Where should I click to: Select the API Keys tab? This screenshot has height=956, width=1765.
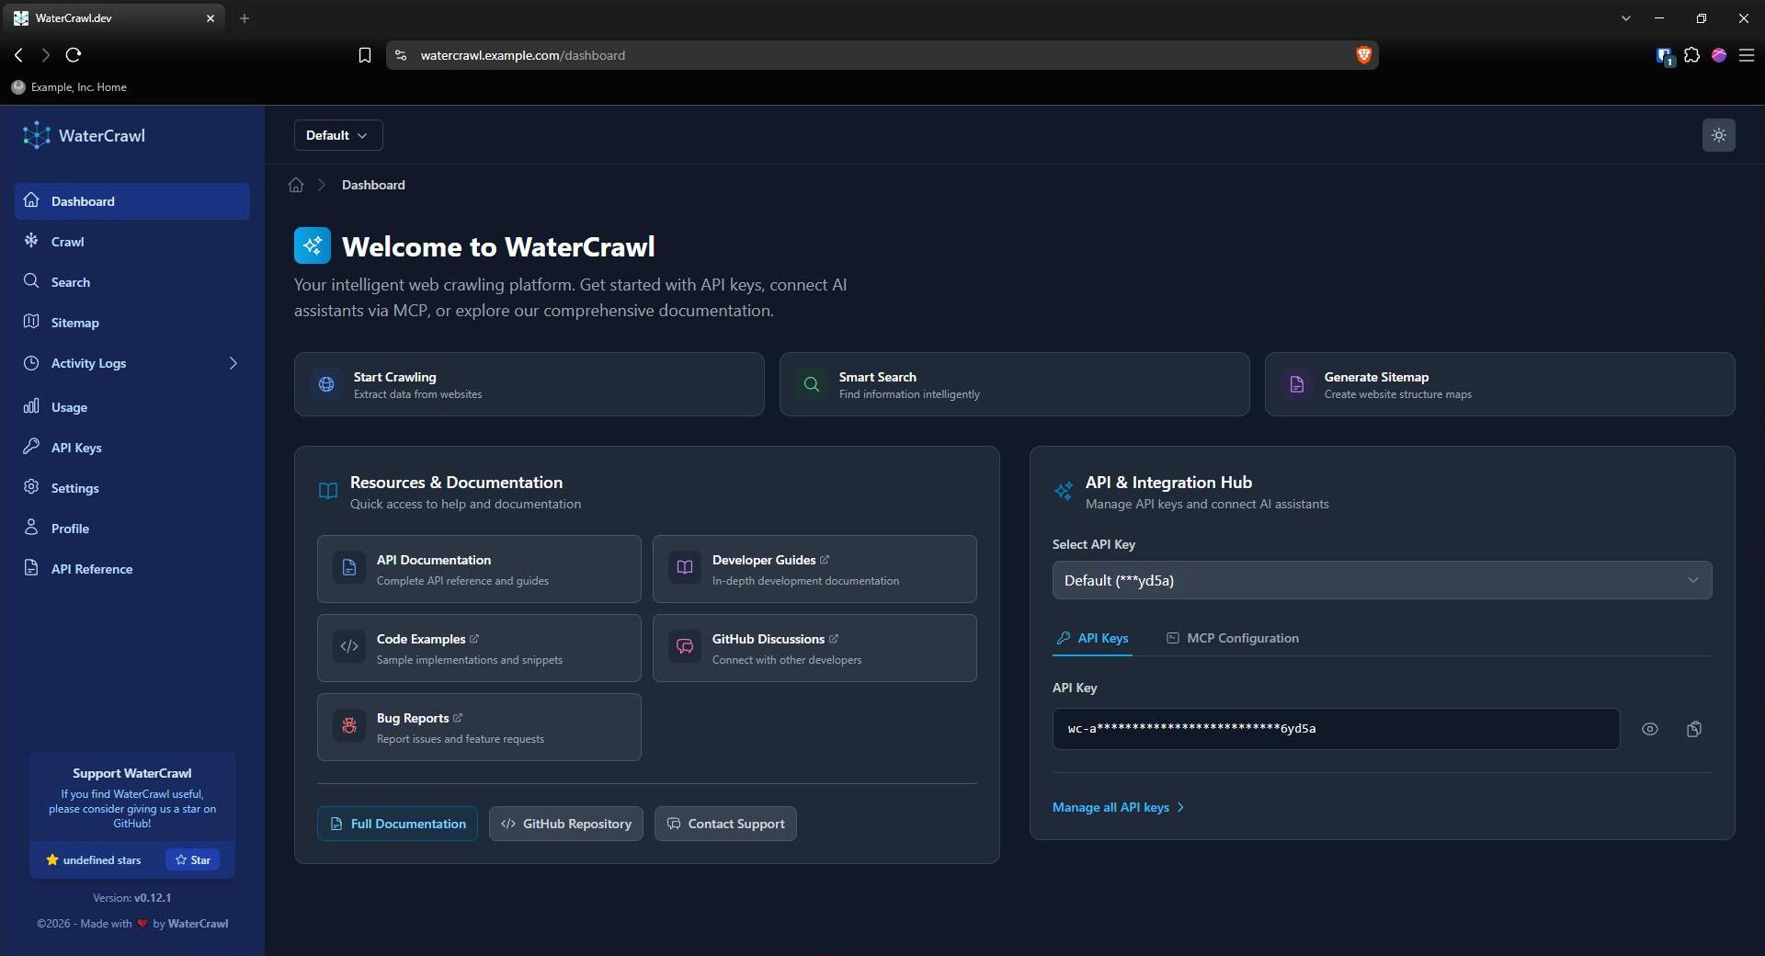pos(1092,638)
